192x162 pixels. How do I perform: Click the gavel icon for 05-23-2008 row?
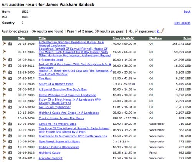4,44
